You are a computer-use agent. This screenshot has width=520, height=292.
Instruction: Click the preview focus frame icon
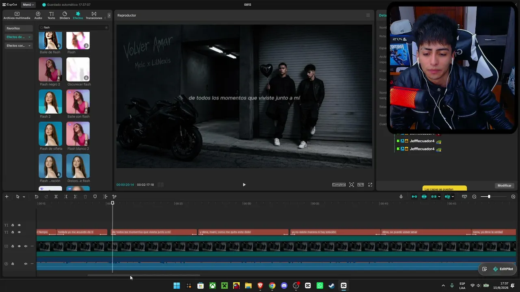click(351, 185)
